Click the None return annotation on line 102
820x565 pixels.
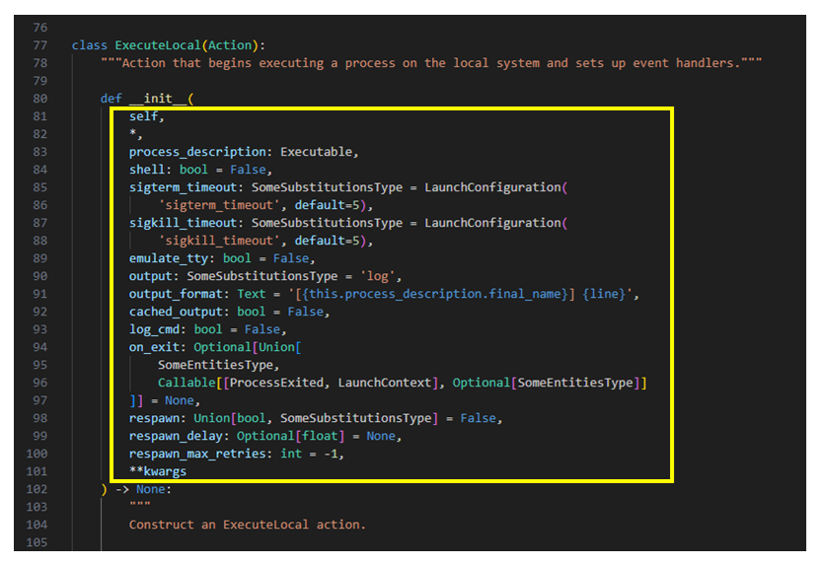click(x=151, y=490)
